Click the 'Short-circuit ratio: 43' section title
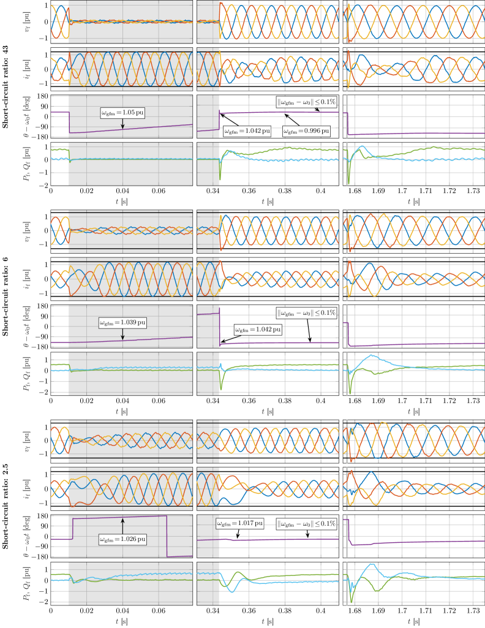The height and width of the screenshot is (628, 485). coord(5,87)
